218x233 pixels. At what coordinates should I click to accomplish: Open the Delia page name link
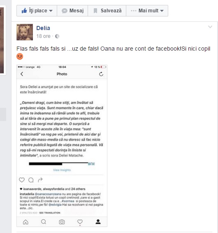tap(43, 28)
